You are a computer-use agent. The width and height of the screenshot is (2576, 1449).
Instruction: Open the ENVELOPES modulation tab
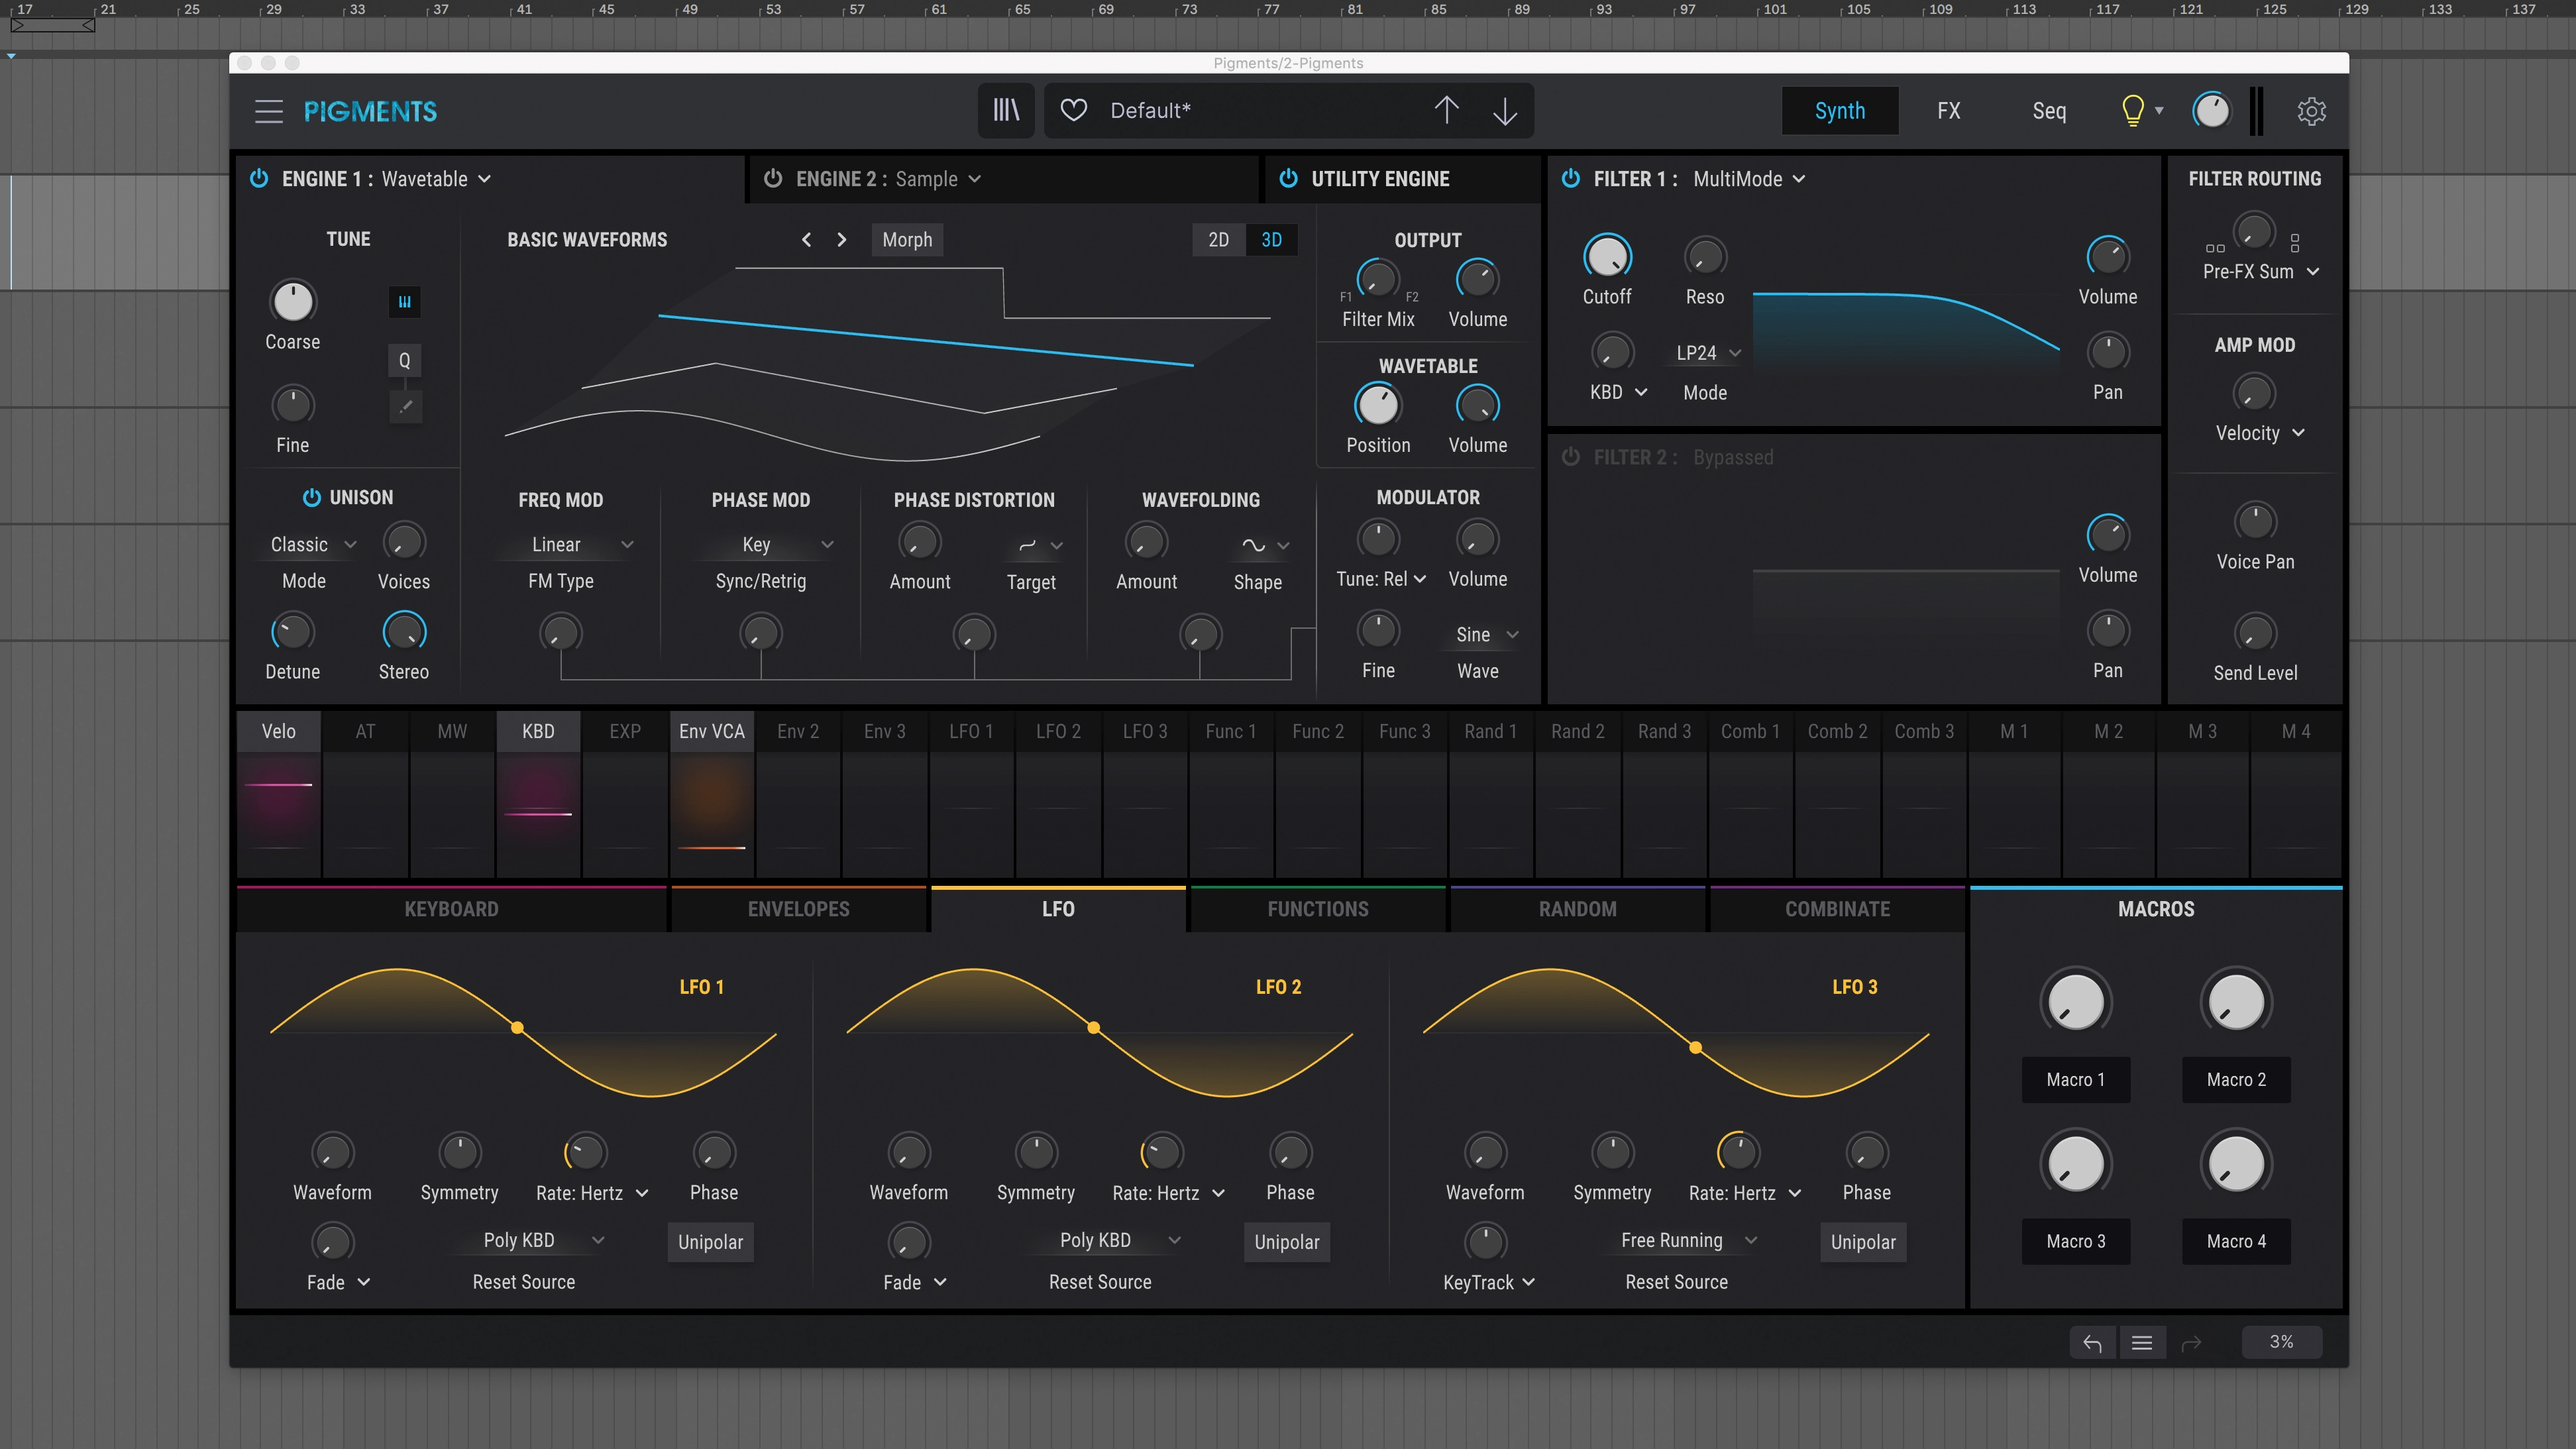tap(798, 909)
